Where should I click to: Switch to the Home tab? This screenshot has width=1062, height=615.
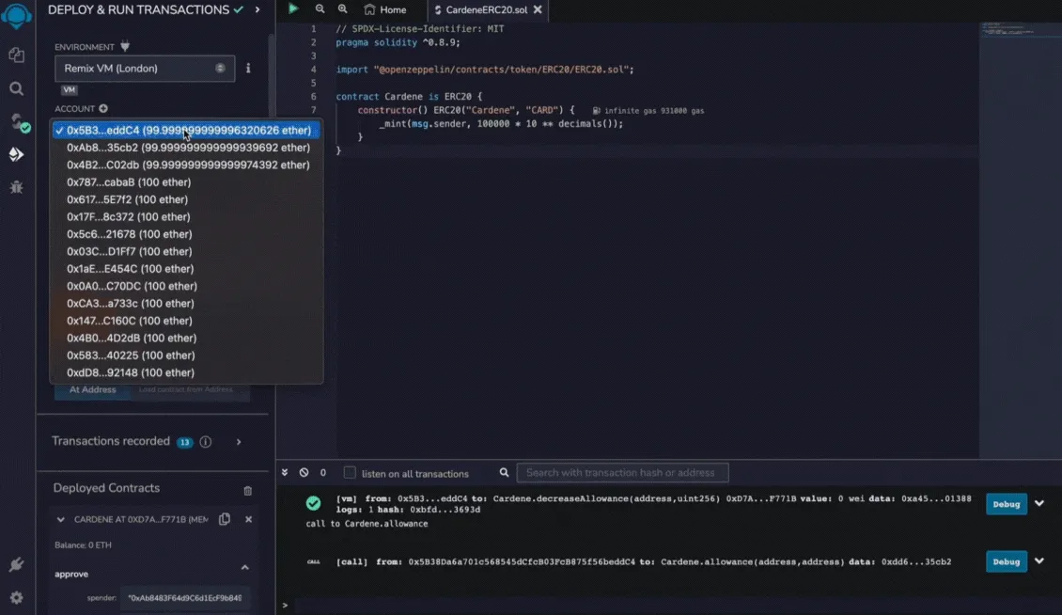coord(385,9)
